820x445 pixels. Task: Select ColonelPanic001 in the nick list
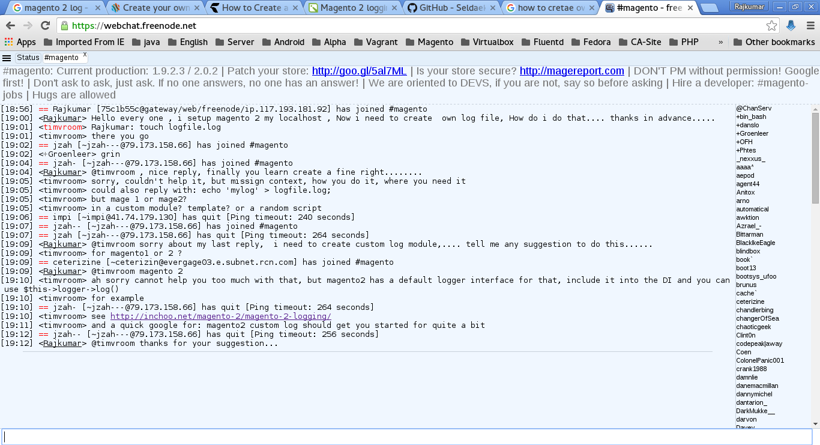[760, 360]
